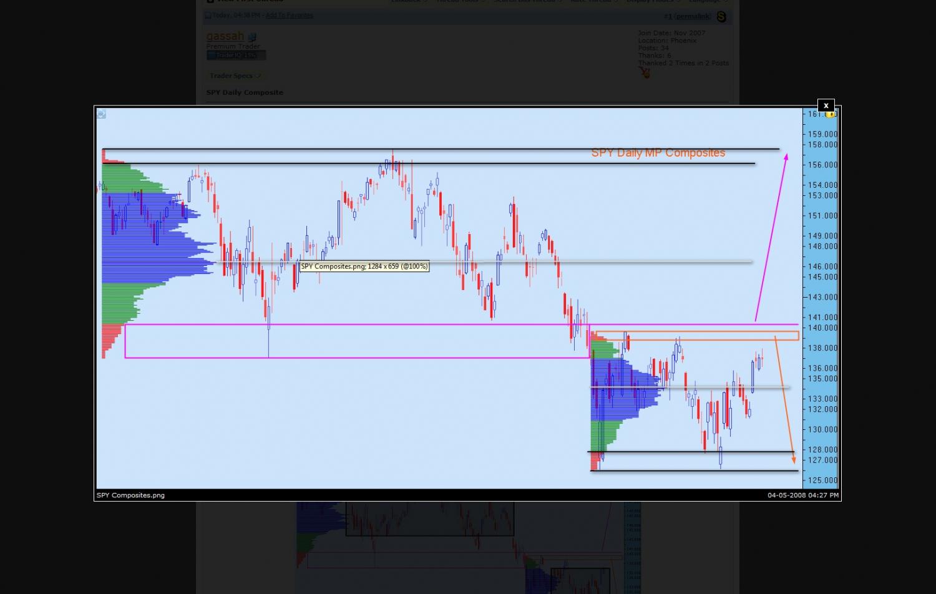936x594 pixels.
Task: Click the chart thumbnail in the background post
Action: [468, 548]
